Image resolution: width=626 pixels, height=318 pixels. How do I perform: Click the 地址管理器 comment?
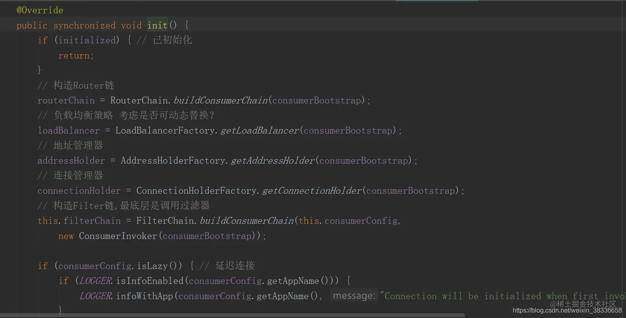tap(70, 146)
